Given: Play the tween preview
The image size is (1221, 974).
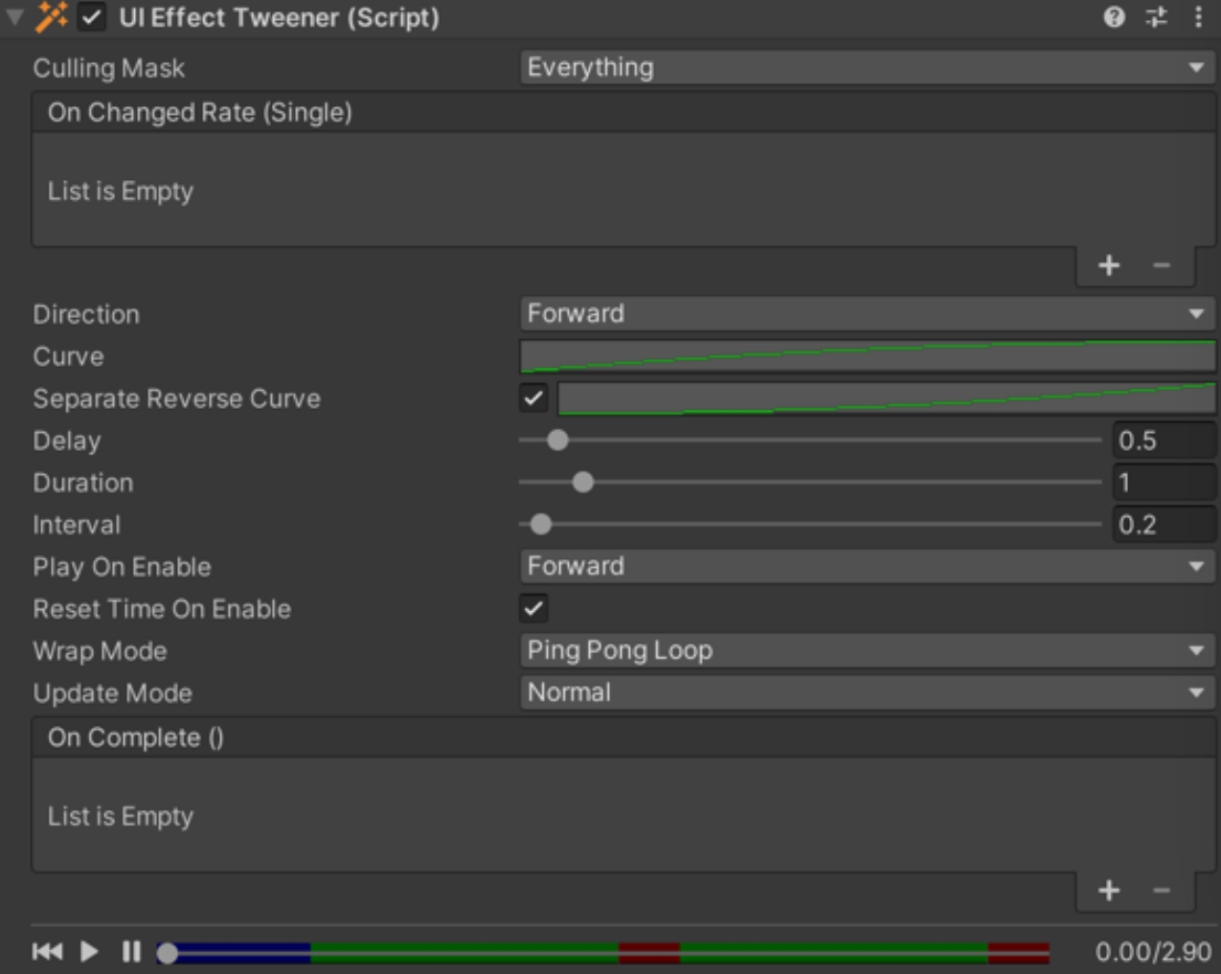Looking at the screenshot, I should [87, 951].
